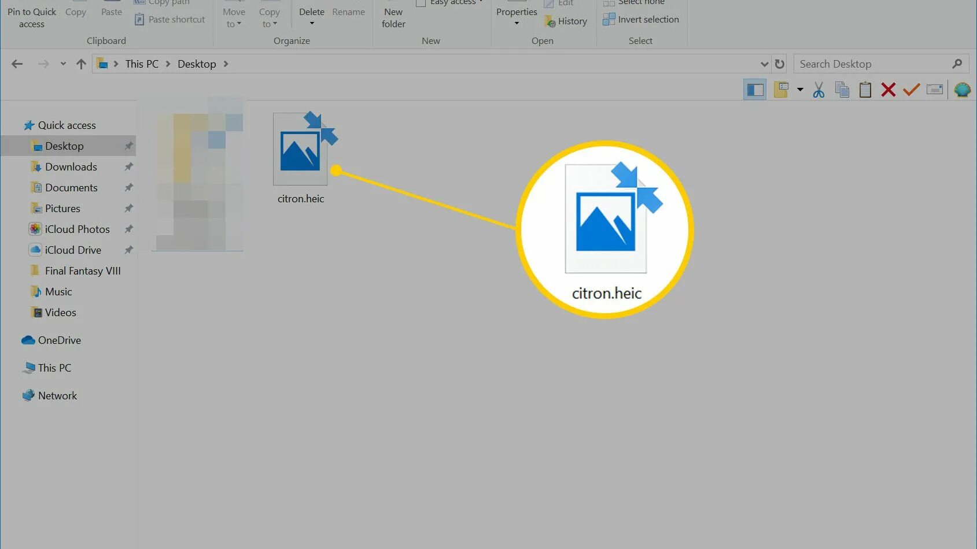Click Invert selection

[640, 20]
